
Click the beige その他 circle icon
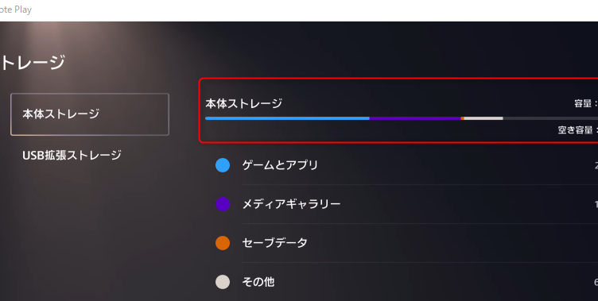(x=223, y=282)
